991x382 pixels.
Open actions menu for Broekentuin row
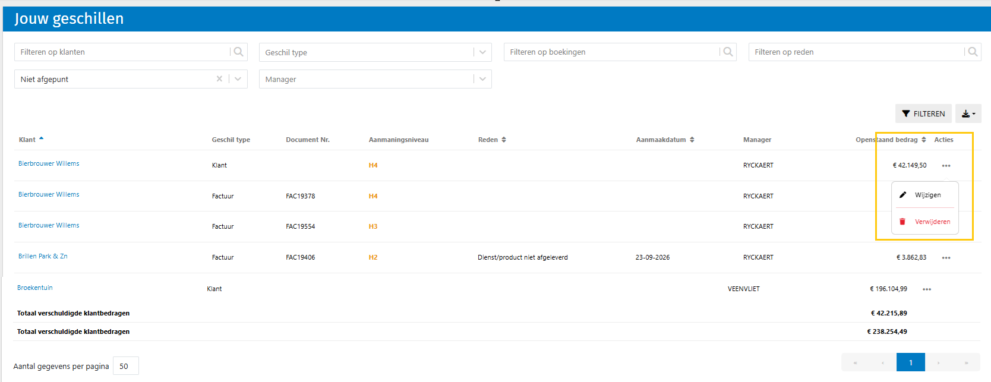[927, 289]
